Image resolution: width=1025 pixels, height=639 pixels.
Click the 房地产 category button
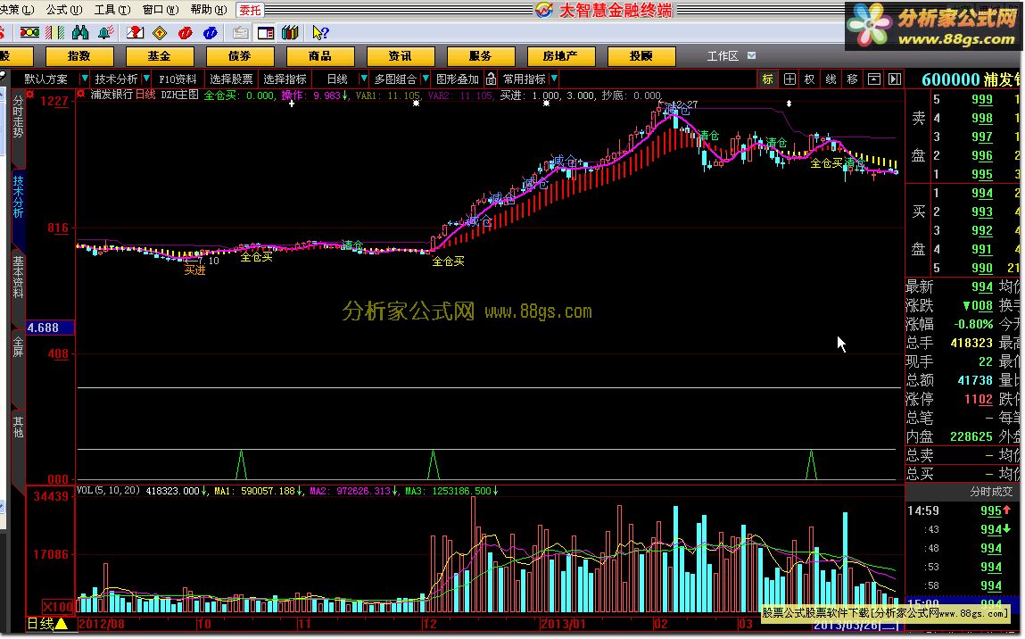point(561,55)
